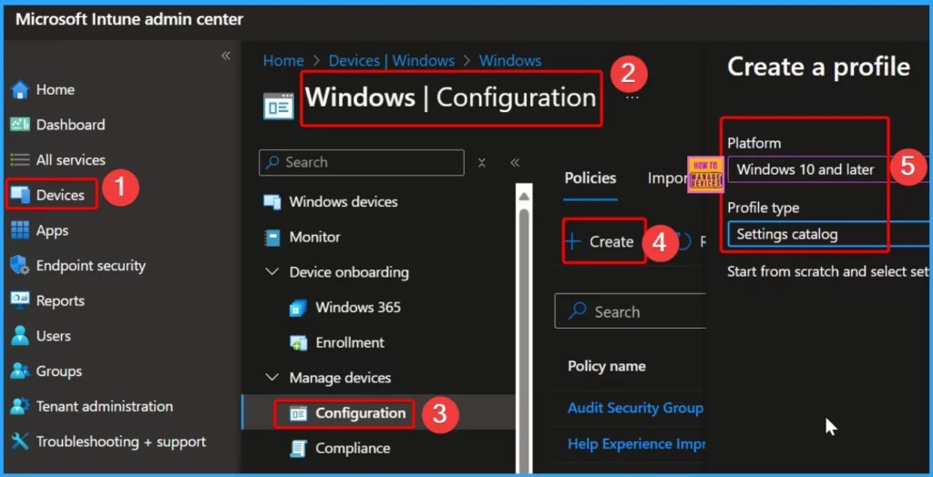Click the submenu Search input field
This screenshot has height=477, width=933.
362,162
